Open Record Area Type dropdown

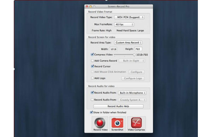point(128,43)
